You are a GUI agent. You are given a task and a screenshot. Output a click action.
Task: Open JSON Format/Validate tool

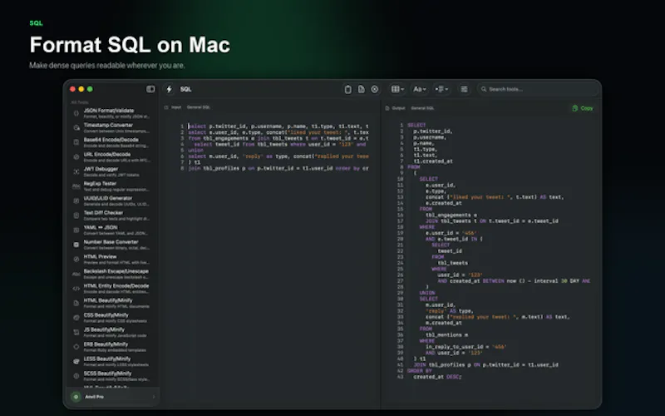[113, 113]
